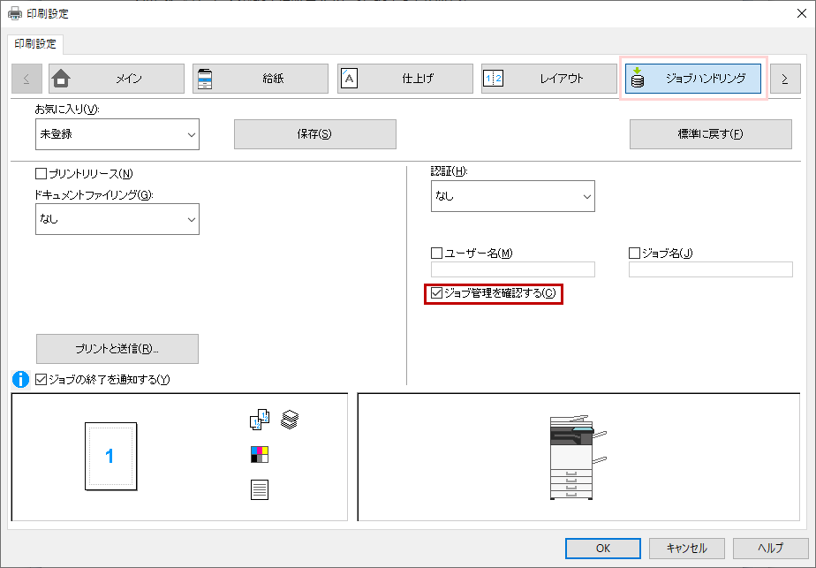Open the ドキュメントファイリング dropdown

click(117, 219)
